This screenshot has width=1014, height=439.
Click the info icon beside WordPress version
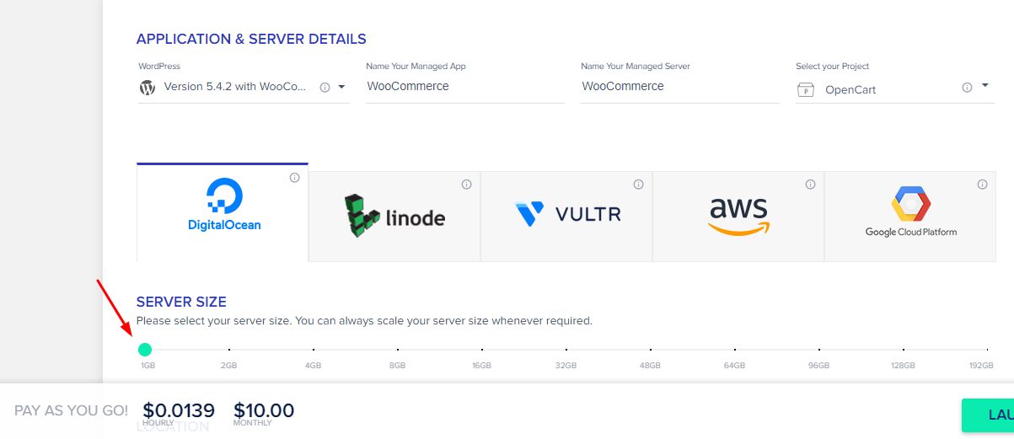(325, 87)
